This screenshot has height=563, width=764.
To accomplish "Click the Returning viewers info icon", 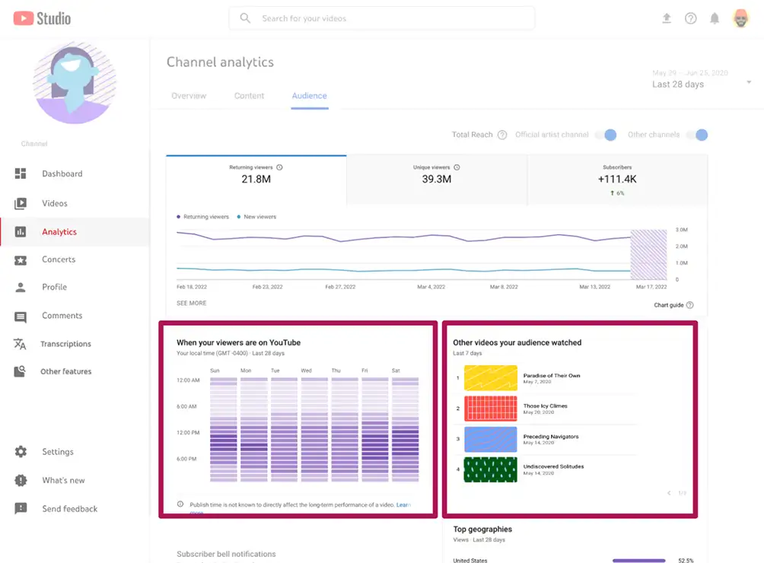I will (280, 167).
